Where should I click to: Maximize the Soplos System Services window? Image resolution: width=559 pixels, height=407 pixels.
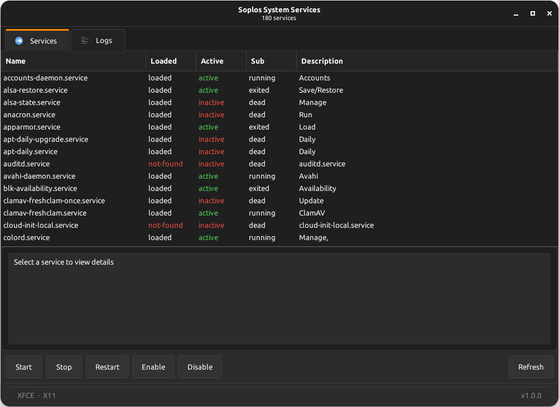[533, 13]
